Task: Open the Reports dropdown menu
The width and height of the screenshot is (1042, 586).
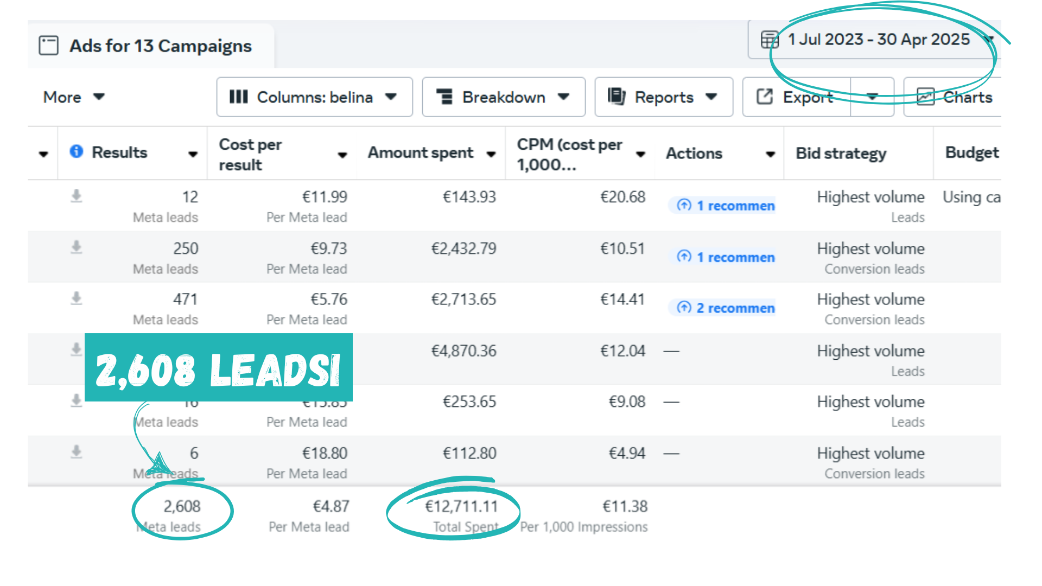Action: tap(663, 97)
